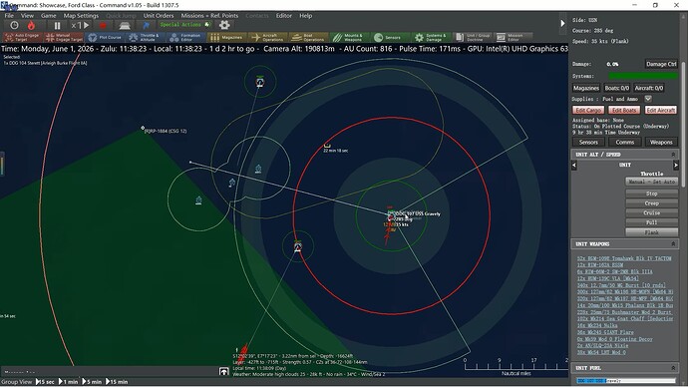Open the Supplies dropdown arrow
Image resolution: width=688 pixels, height=387 pixels.
pyautogui.click(x=648, y=99)
